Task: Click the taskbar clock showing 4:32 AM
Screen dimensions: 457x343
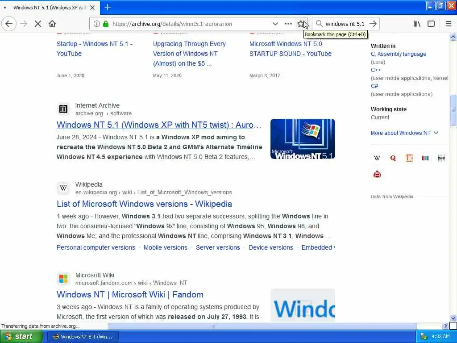Action: pos(440,337)
